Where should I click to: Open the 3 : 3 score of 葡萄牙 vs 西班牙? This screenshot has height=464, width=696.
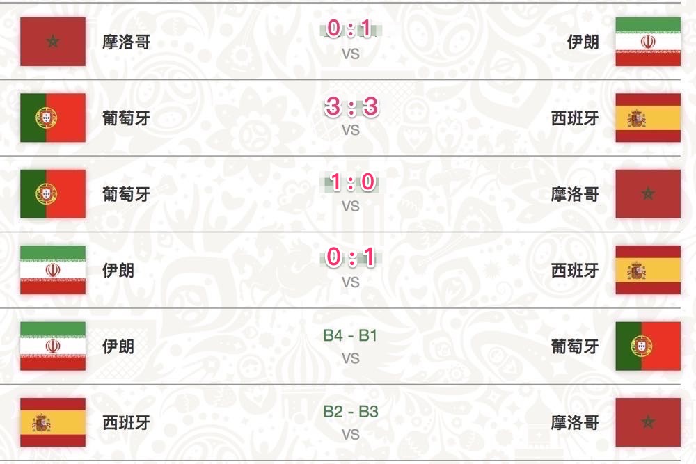[x=351, y=106]
